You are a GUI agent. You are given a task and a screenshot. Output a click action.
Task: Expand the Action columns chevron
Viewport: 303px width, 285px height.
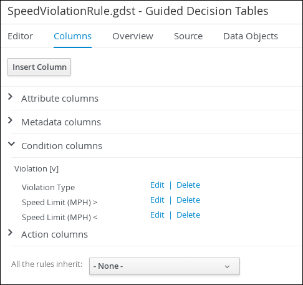pyautogui.click(x=10, y=233)
